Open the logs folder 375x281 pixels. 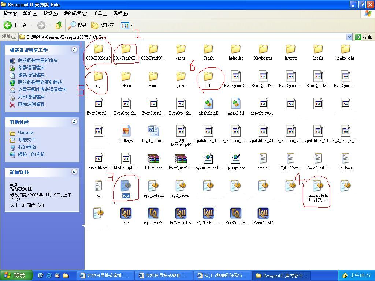98,77
